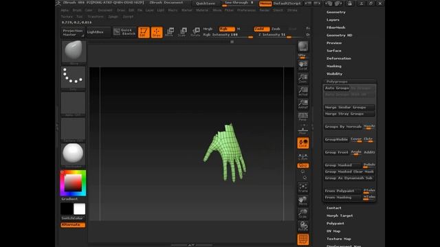The height and width of the screenshot is (247, 440).
Task: Expand the Morph Target subpalette
Action: point(340,215)
